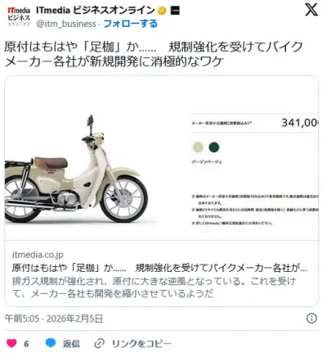Screen dimensions: 327x353
Task: Open the post info circle icon
Action: click(311, 319)
